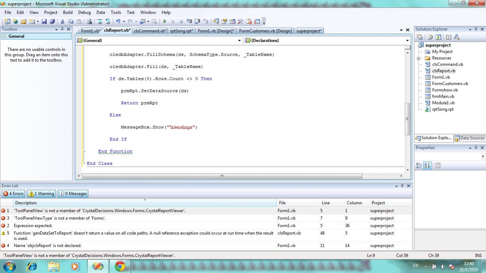Cut selection with the scissors icon
This screenshot has height=273, width=486.
(x=62, y=21)
